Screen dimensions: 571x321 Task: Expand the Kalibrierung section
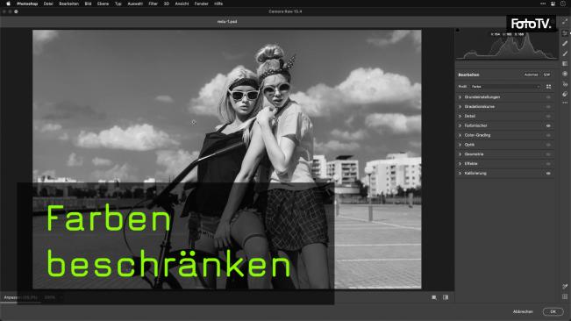[460, 174]
